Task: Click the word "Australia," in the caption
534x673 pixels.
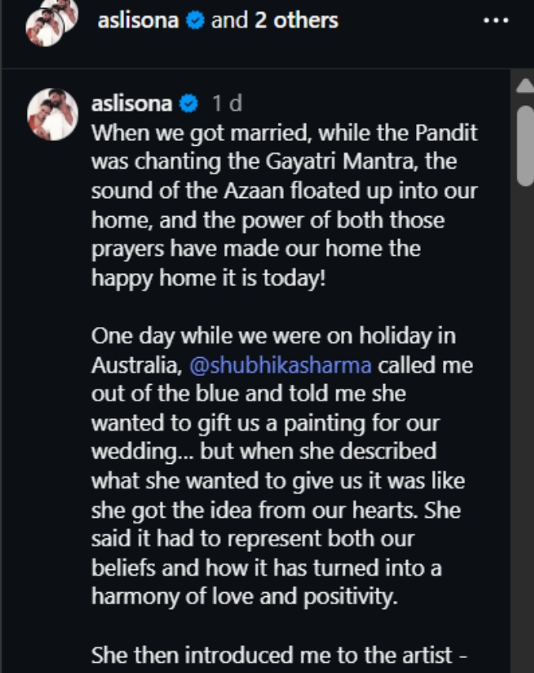Action: tap(137, 365)
